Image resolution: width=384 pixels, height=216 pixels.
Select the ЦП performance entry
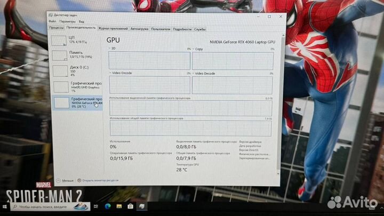point(76,40)
